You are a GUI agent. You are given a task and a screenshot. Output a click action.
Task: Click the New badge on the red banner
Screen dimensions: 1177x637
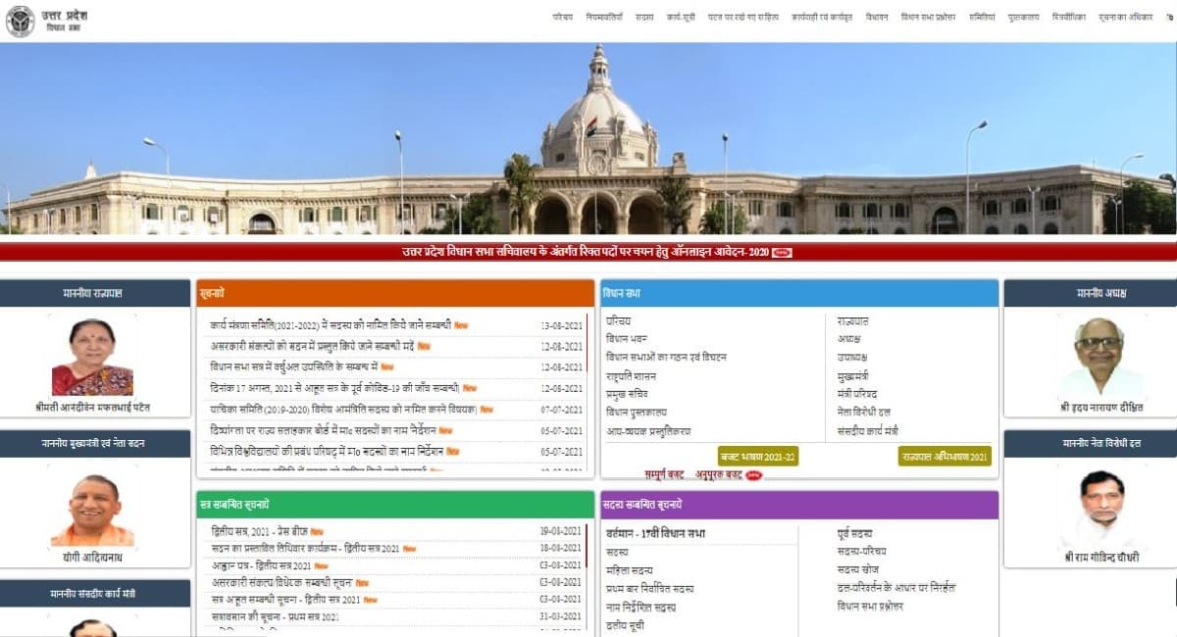click(782, 253)
